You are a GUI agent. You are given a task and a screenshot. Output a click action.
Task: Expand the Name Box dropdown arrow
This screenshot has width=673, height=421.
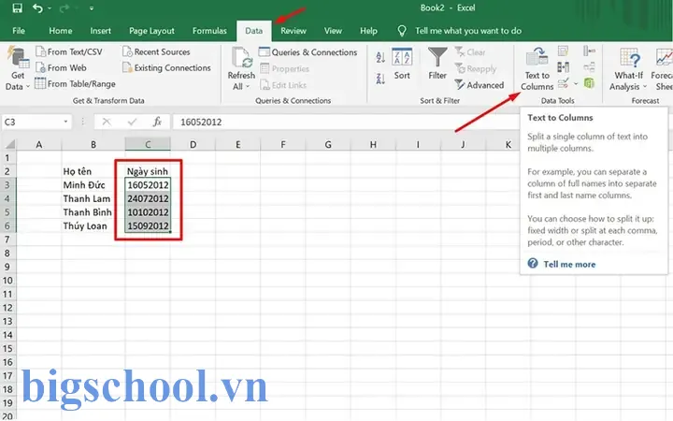click(x=65, y=122)
